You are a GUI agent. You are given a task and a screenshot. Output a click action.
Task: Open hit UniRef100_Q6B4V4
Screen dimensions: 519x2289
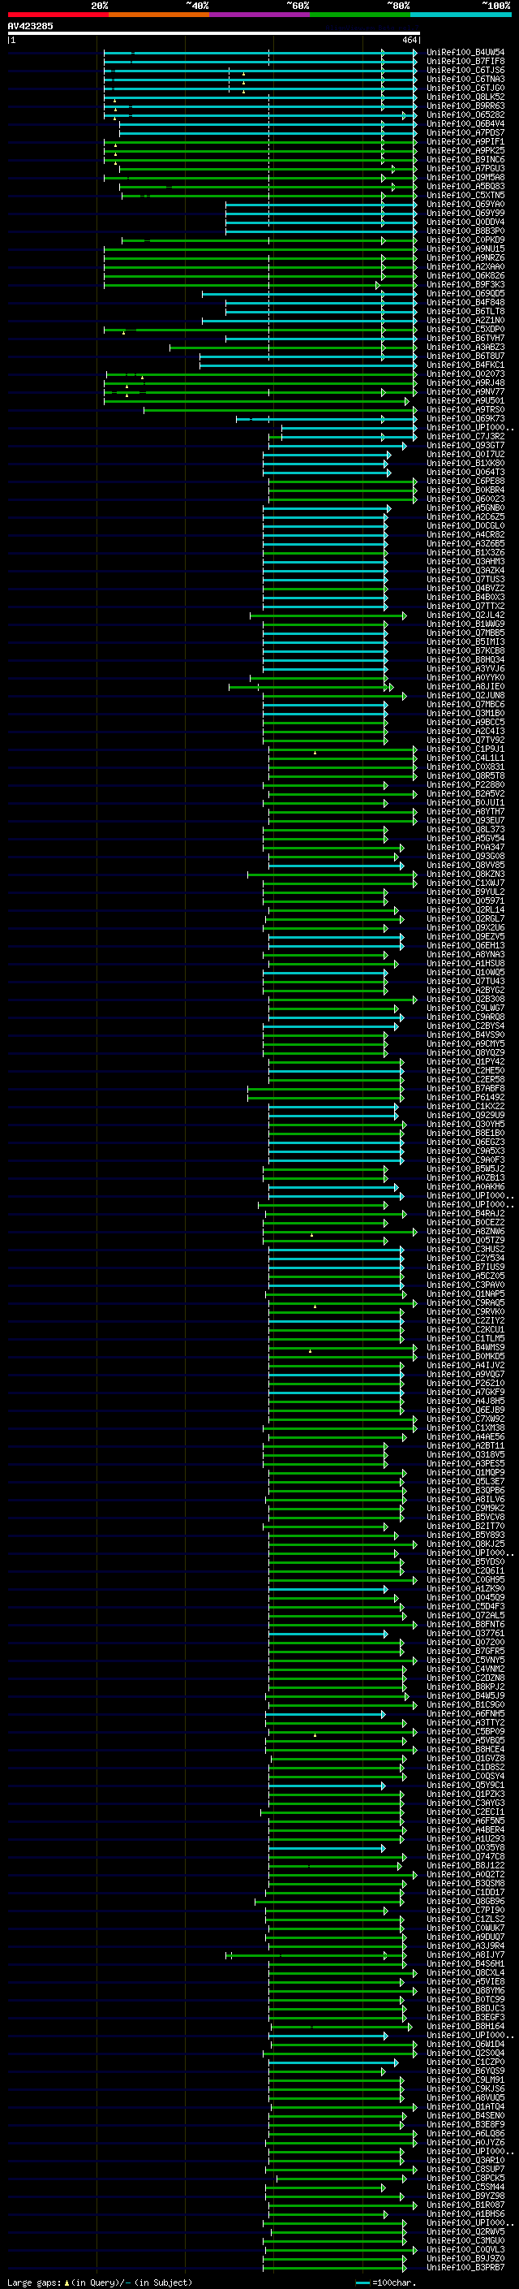point(465,123)
